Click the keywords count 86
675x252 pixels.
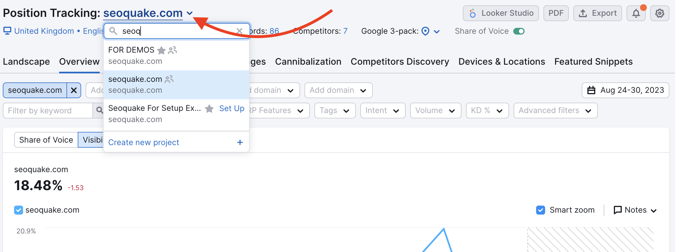point(274,31)
